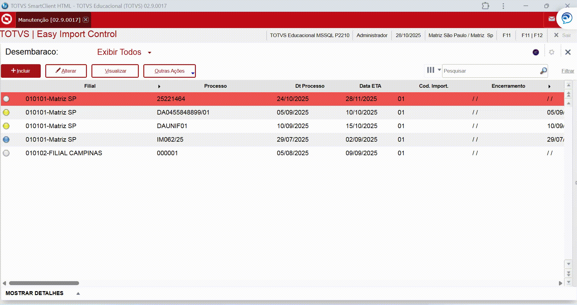The height and width of the screenshot is (305, 577).
Task: Click the page-down double arrow scroll button
Action: click(569, 273)
